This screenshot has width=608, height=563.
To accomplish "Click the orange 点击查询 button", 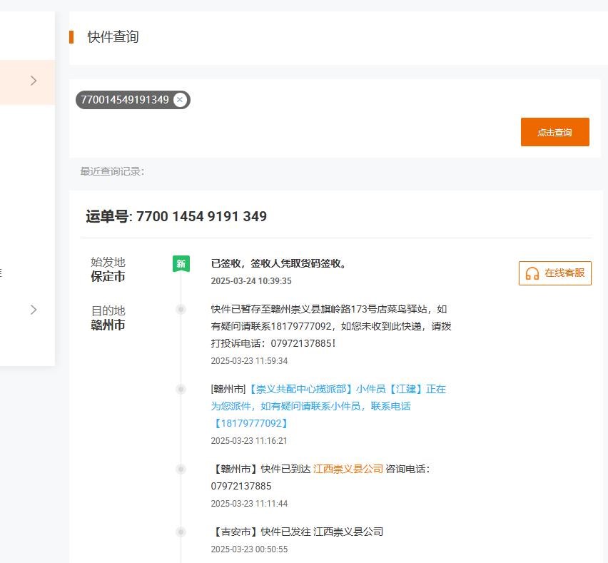I will [555, 132].
